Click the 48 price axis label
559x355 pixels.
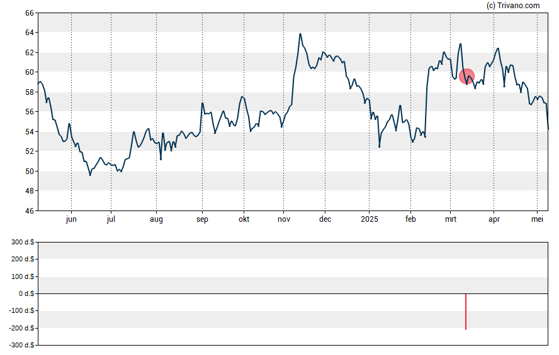[30, 191]
